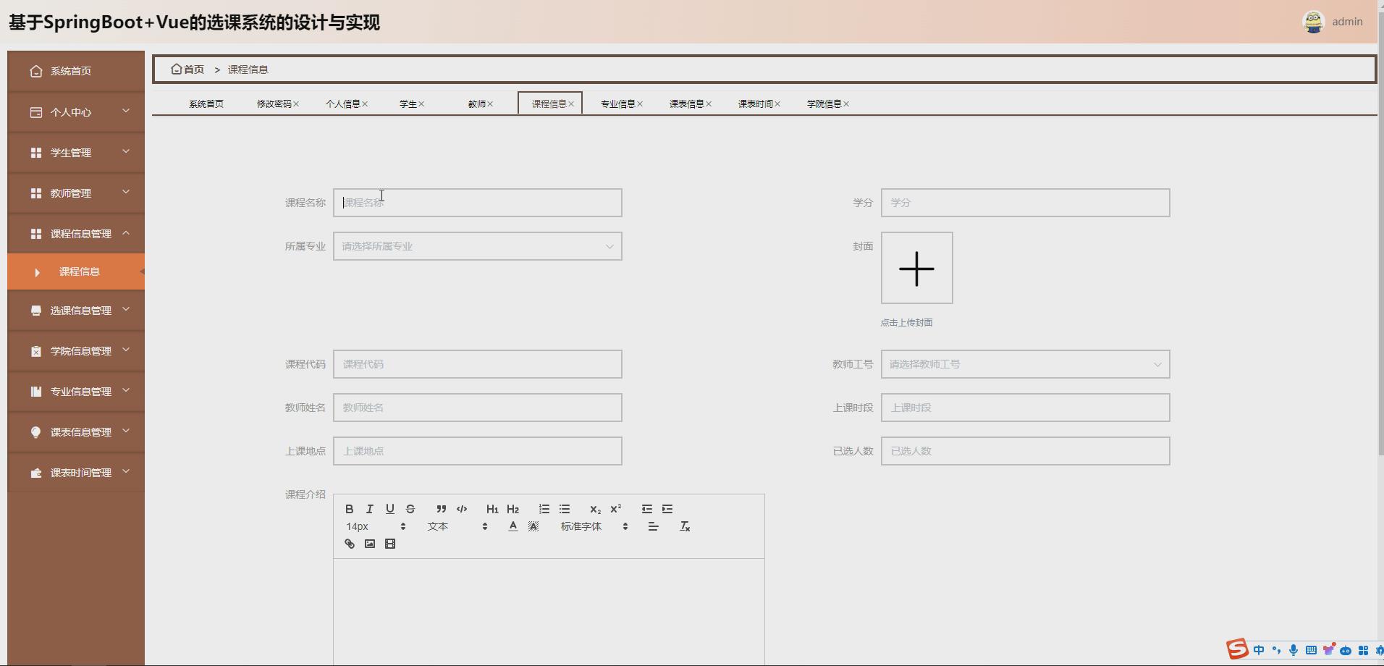Open the text background color picker
The width and height of the screenshot is (1384, 666).
[x=533, y=526]
